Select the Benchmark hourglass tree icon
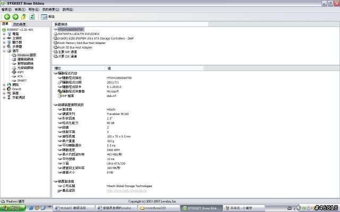The width and height of the screenshot is (340, 212). 9,98
